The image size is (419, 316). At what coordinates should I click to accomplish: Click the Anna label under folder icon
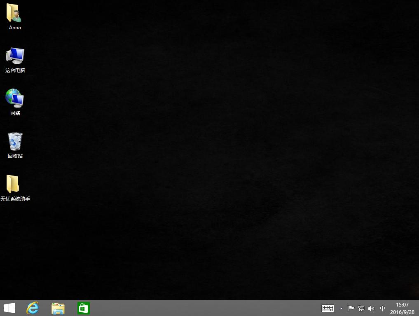coord(15,28)
